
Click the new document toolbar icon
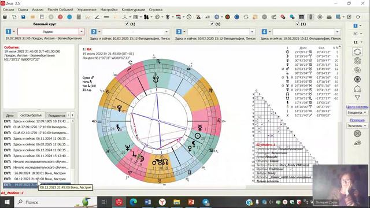coord(14,17)
